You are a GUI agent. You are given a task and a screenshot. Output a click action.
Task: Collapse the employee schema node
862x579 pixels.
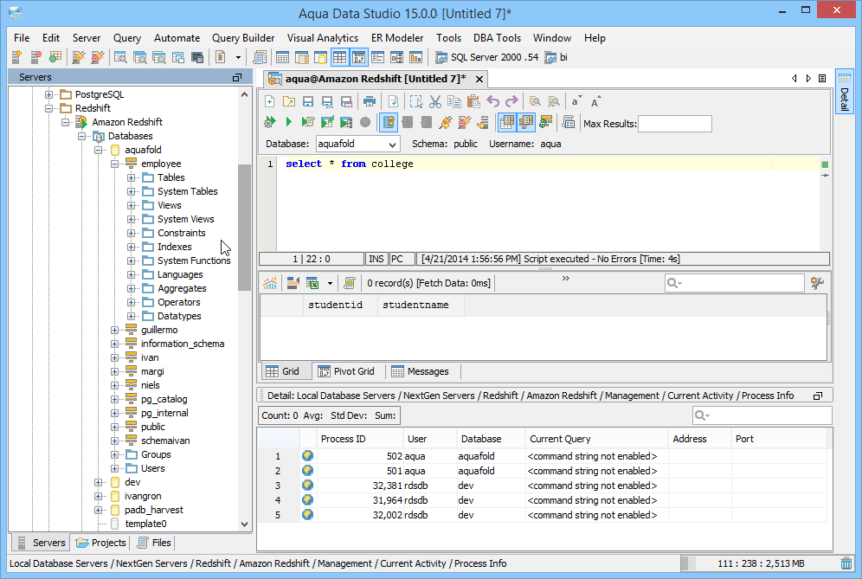114,164
